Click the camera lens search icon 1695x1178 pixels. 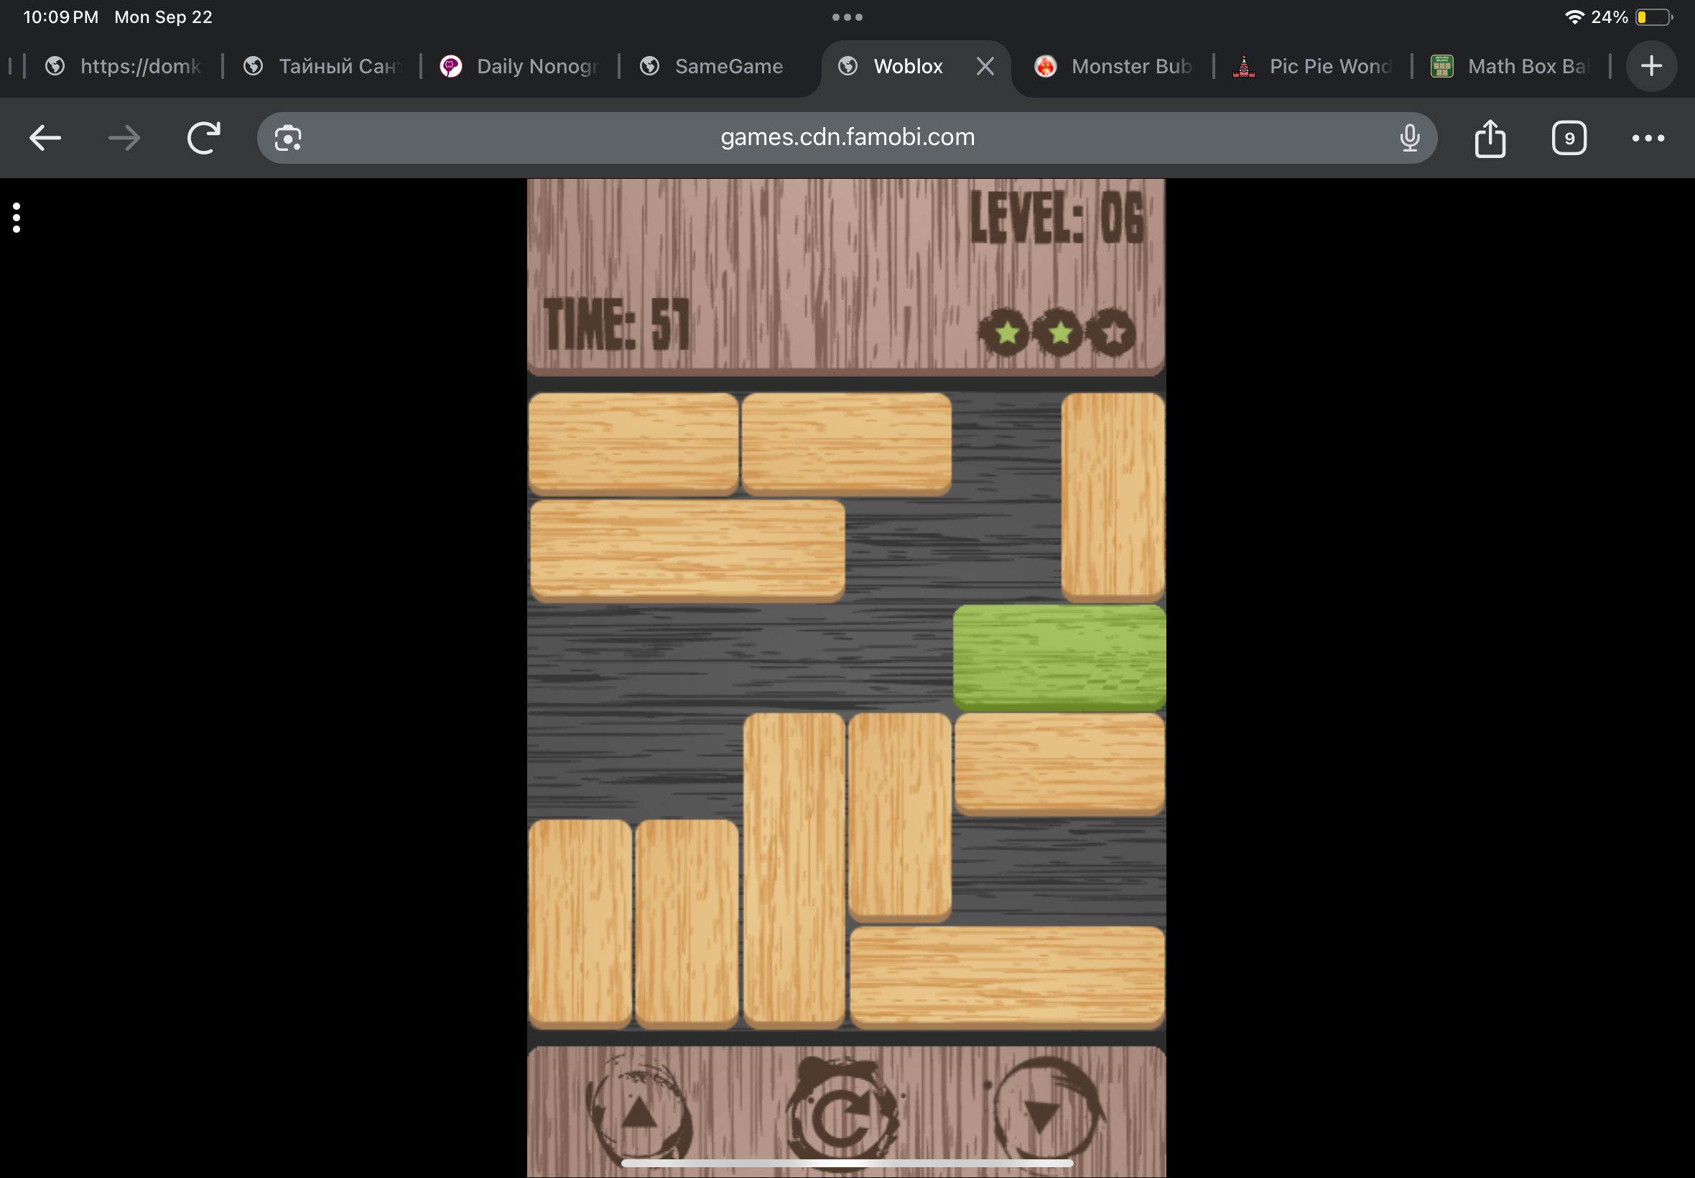tap(288, 138)
